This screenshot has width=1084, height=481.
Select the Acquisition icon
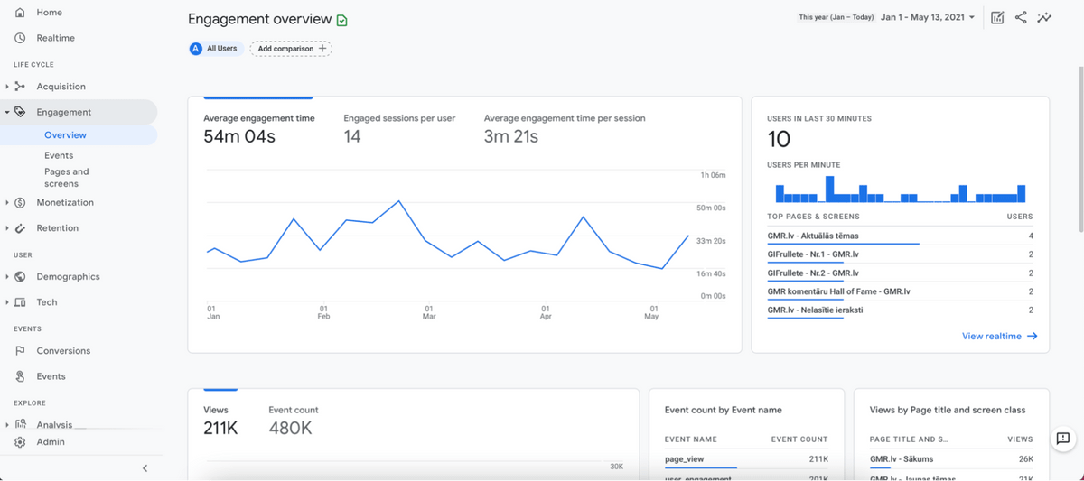click(x=20, y=87)
